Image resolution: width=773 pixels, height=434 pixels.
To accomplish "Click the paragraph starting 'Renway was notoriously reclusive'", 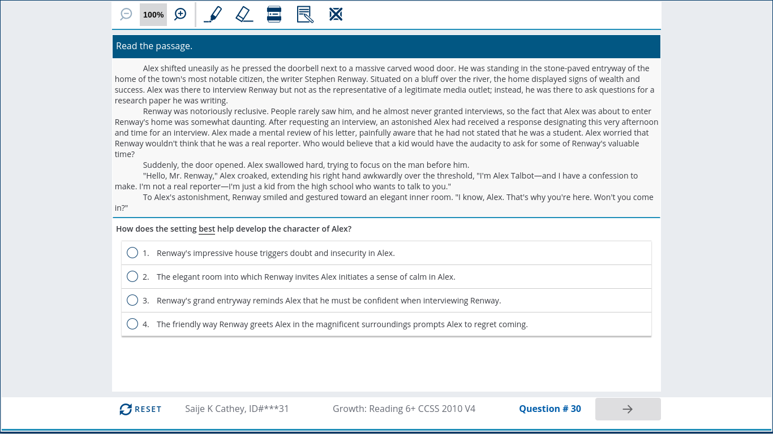I will pyautogui.click(x=386, y=133).
